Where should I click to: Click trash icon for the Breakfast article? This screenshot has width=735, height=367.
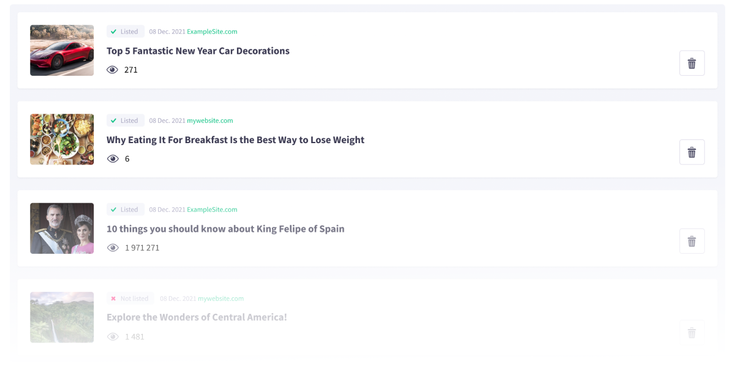tap(692, 152)
